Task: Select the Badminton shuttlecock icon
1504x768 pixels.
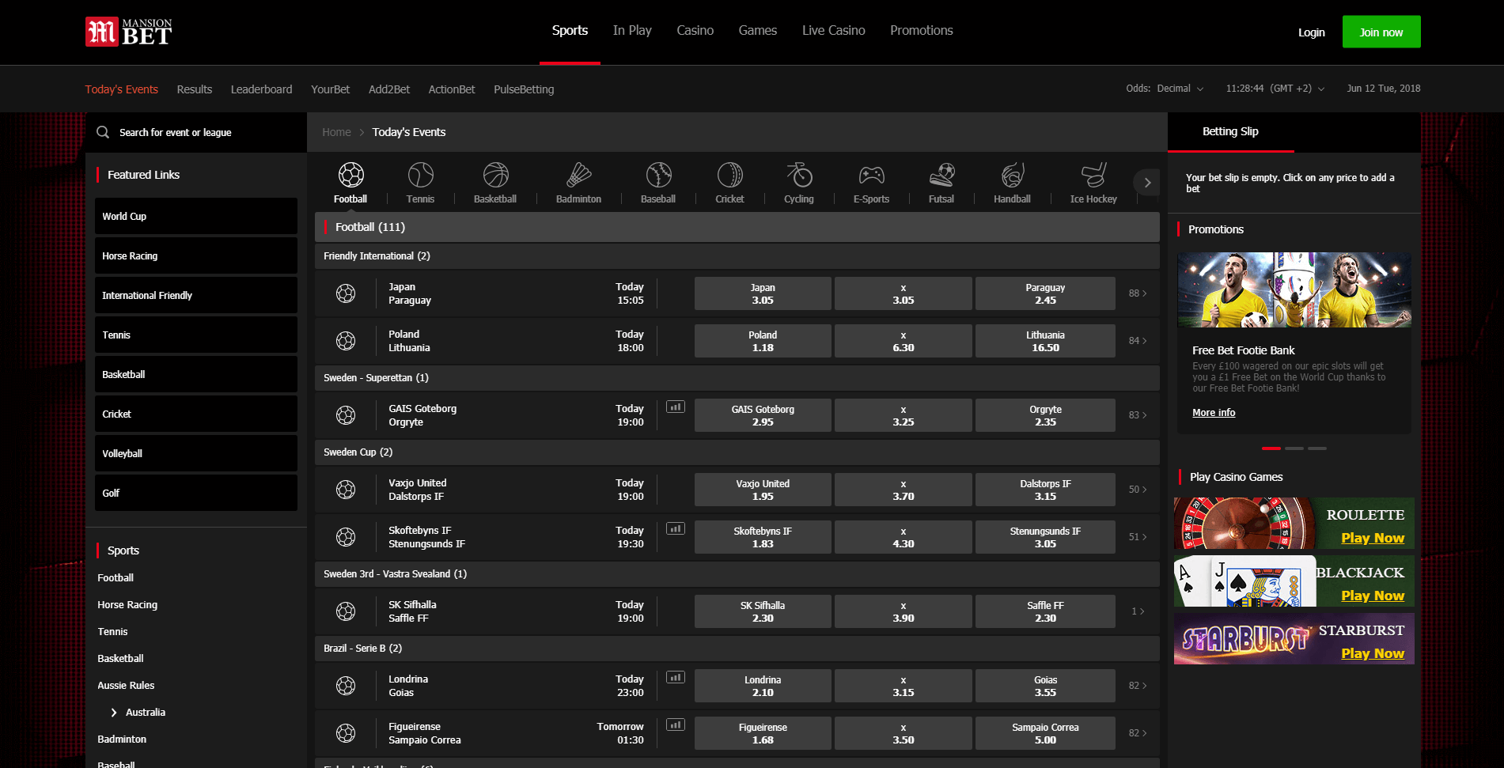Action: pos(578,175)
